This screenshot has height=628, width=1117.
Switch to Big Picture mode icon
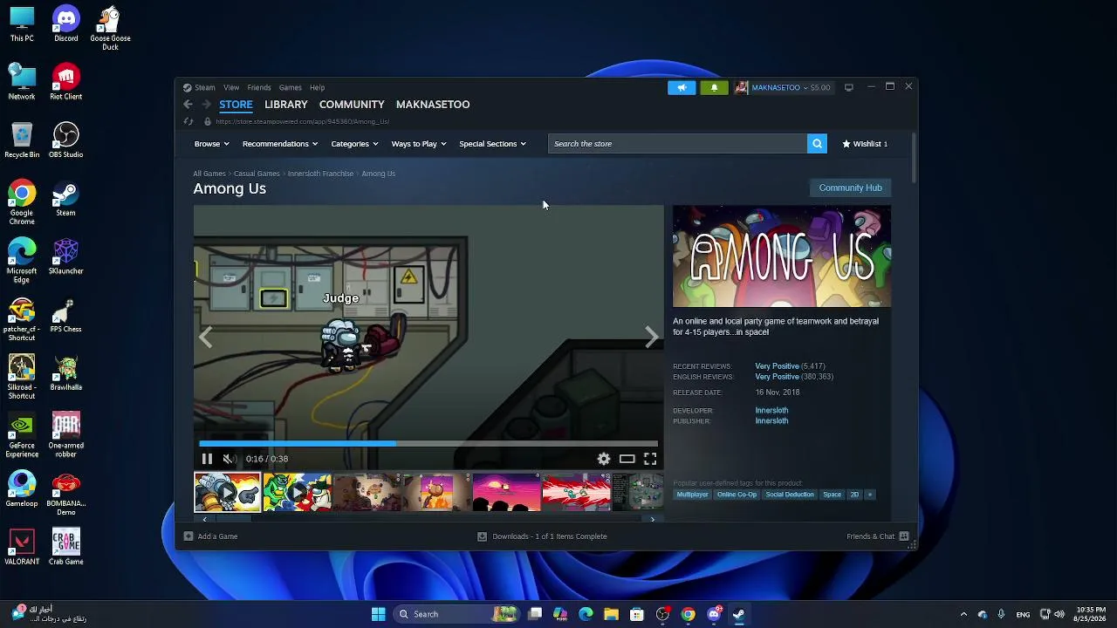point(848,87)
